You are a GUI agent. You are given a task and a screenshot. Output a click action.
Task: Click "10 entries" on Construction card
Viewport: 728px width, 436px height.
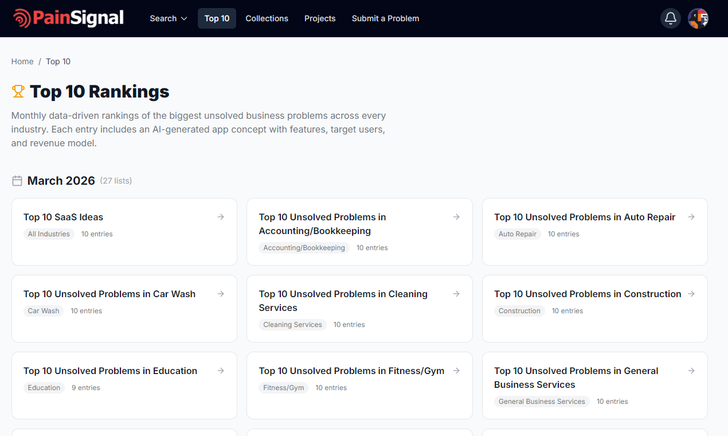coord(567,311)
